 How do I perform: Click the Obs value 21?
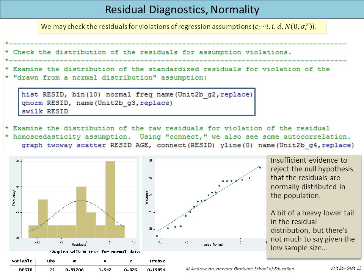click(52, 270)
